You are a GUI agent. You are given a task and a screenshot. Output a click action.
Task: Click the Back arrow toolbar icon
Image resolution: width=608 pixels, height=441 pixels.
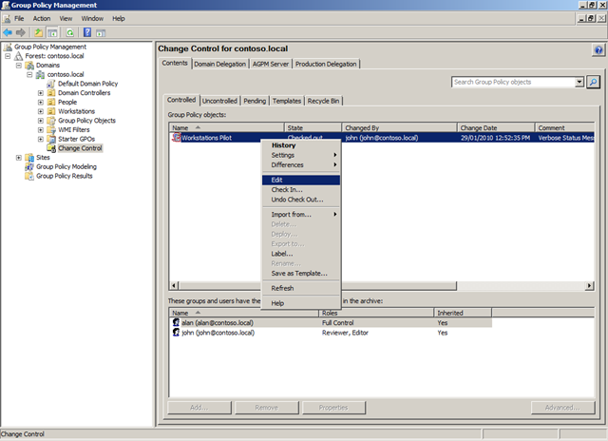[9, 31]
